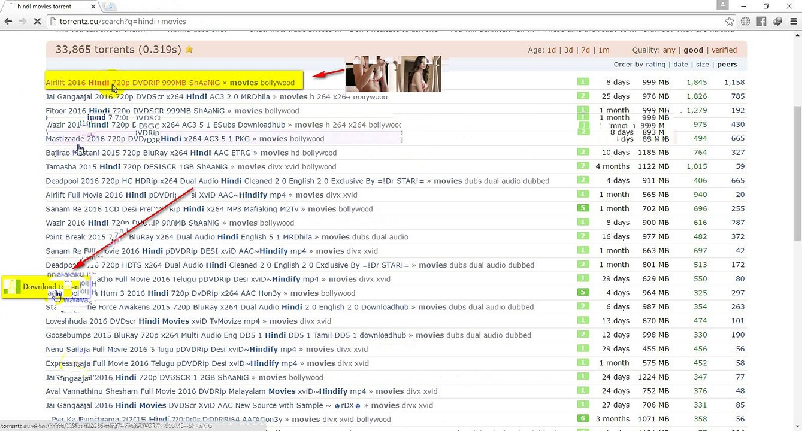Open Aval Vannathinu Shesham Malayalam torrent
The height and width of the screenshot is (431, 802).
click(206, 391)
